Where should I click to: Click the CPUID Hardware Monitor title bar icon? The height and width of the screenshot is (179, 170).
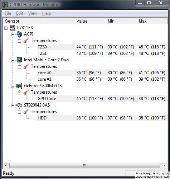(5, 5)
